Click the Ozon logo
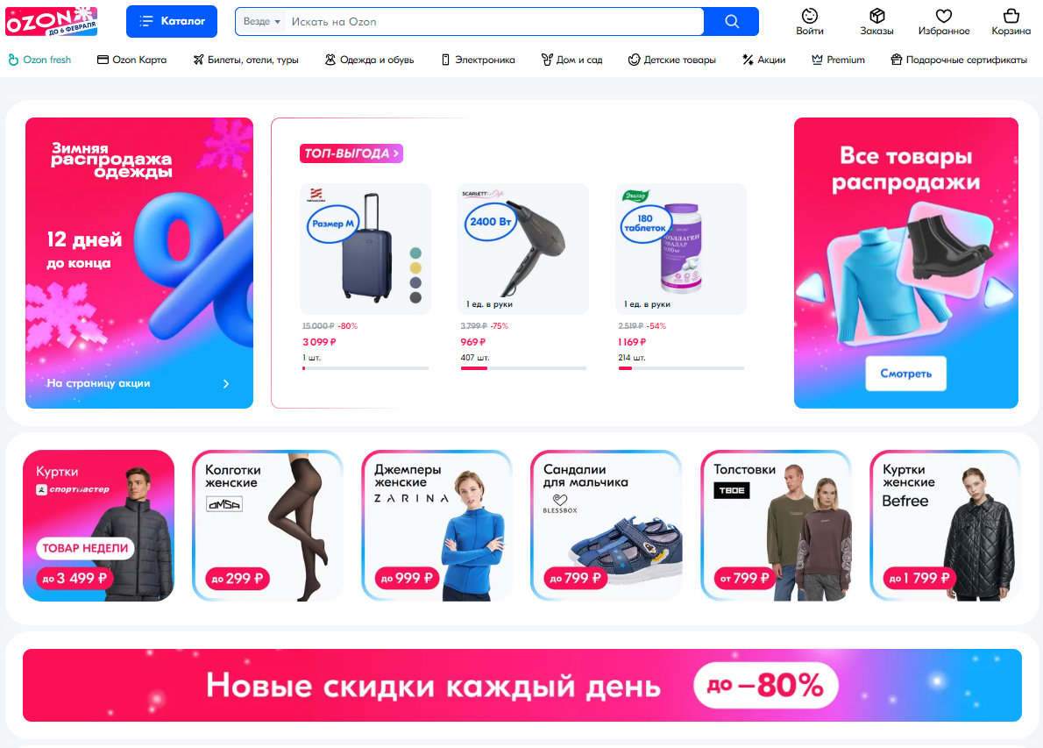Image resolution: width=1043 pixels, height=748 pixels. click(51, 21)
